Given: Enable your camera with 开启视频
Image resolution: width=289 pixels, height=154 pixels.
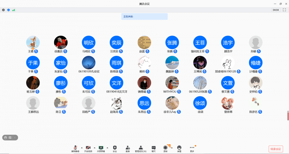Looking at the screenshot, I should point(88,148).
